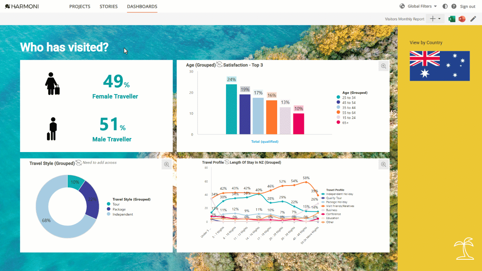Toggle Package Holiday series in legend
The image size is (482, 271).
(334, 202)
